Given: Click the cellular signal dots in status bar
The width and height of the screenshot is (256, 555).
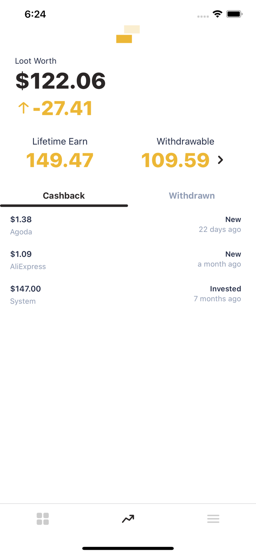Looking at the screenshot, I should point(203,16).
